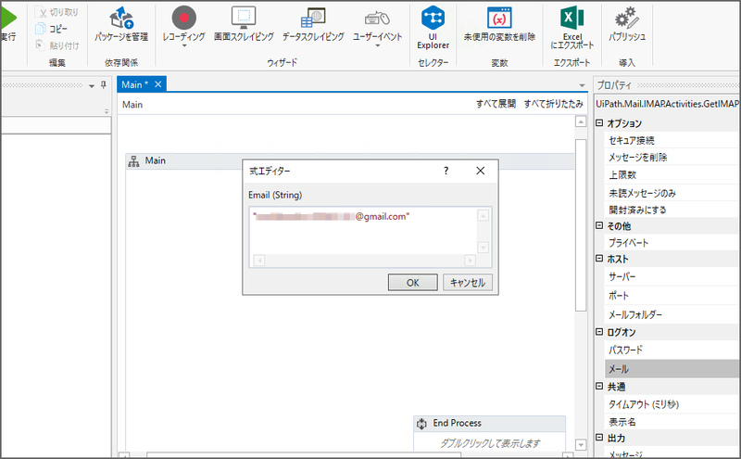Click キャンセル in 式エディター
This screenshot has width=741, height=459.
[468, 283]
